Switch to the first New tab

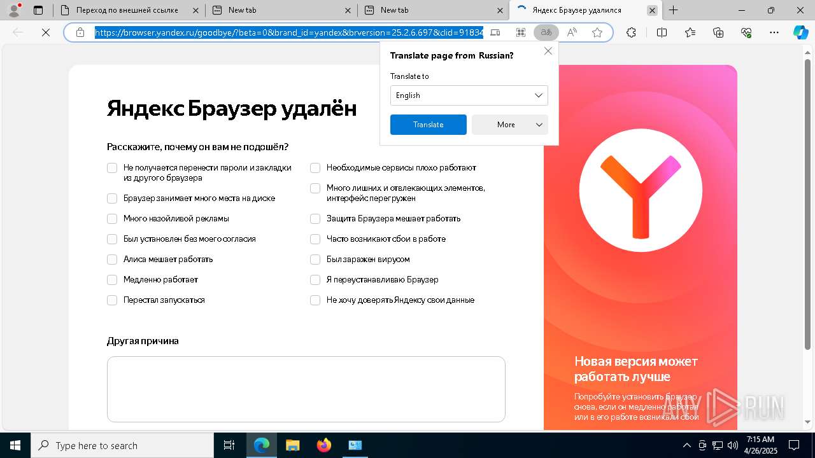[x=281, y=10]
